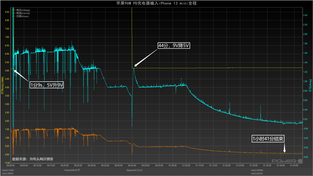Click the 00:25:00 time axis label
The image size is (313, 176).
click(78, 166)
